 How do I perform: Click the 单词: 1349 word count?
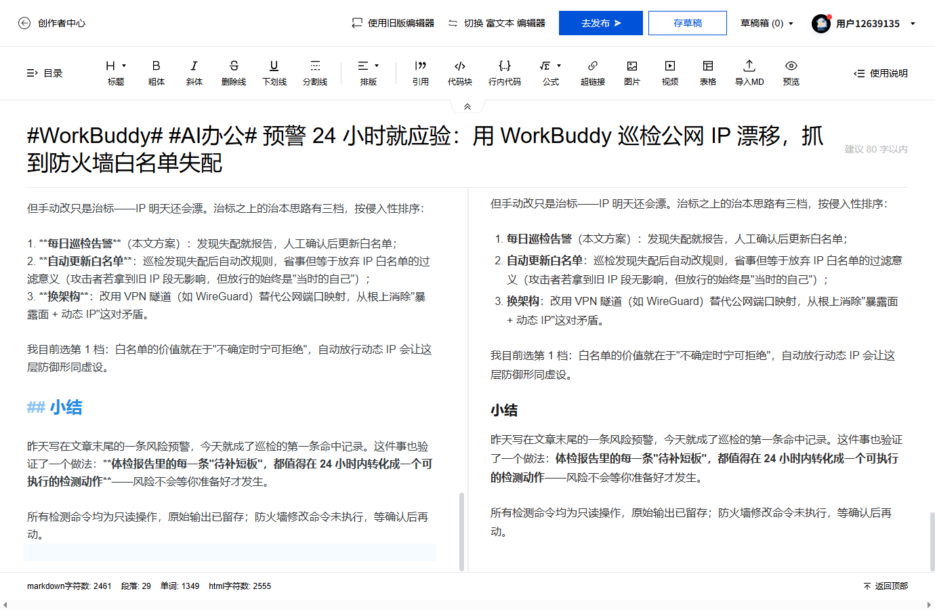coord(180,586)
